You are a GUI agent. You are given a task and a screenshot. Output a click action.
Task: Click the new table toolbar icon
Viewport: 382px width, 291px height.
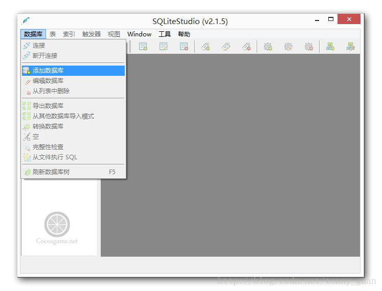pyautogui.click(x=143, y=47)
